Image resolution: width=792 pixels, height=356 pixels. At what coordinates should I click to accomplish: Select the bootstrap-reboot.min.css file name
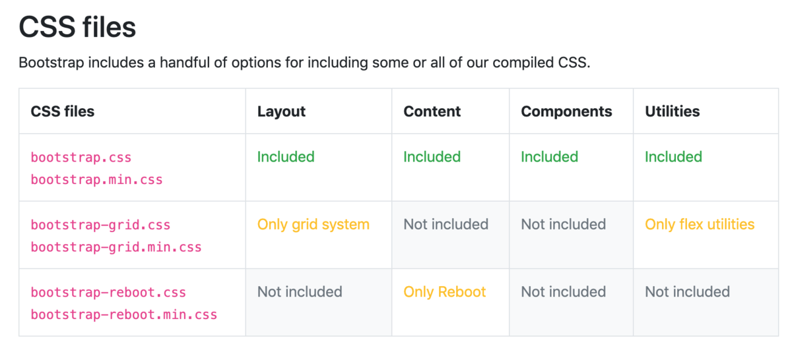(x=124, y=314)
